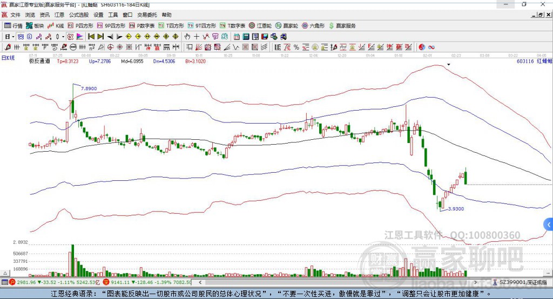Viewport: 553px width, 299px height.
Task: Click the Md=6.0955 indicator value
Action: (x=132, y=61)
